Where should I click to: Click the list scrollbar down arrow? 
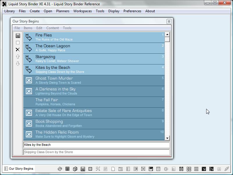167,138
